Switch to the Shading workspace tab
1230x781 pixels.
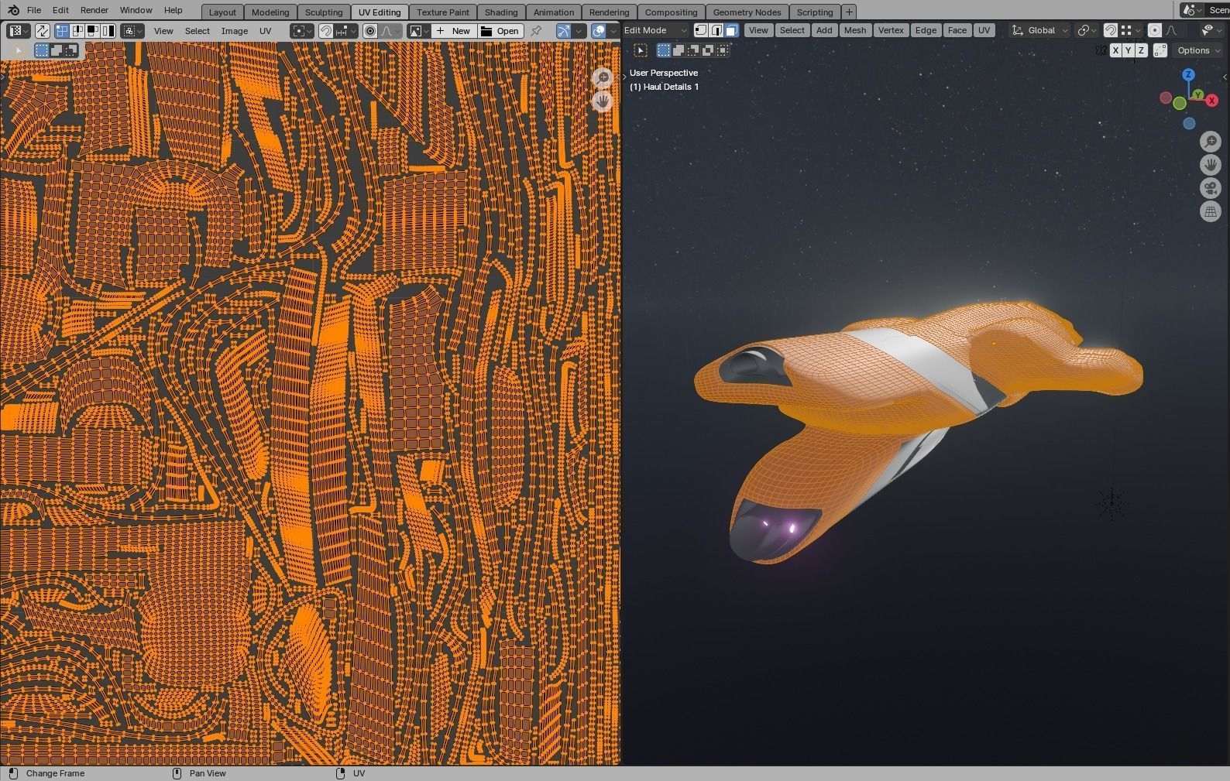(x=501, y=12)
